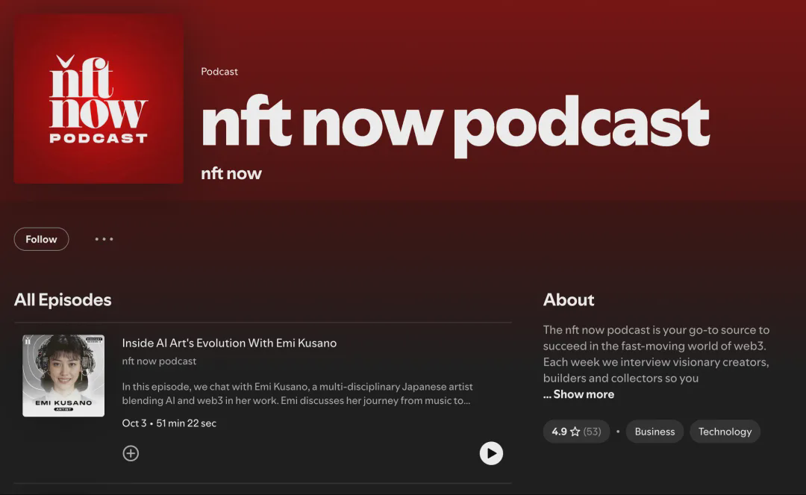This screenshot has height=495, width=806.
Task: Add Emi Kusano episode to library
Action: click(x=131, y=453)
